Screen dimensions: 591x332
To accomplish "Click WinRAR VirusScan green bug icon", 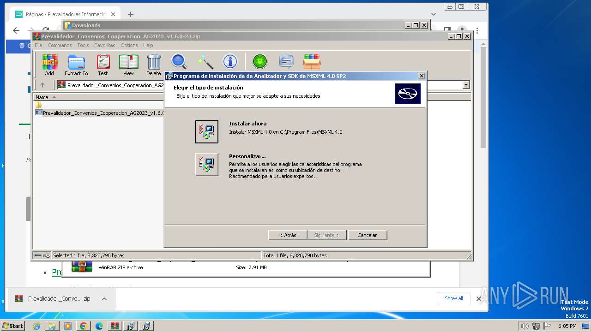I will pyautogui.click(x=260, y=61).
